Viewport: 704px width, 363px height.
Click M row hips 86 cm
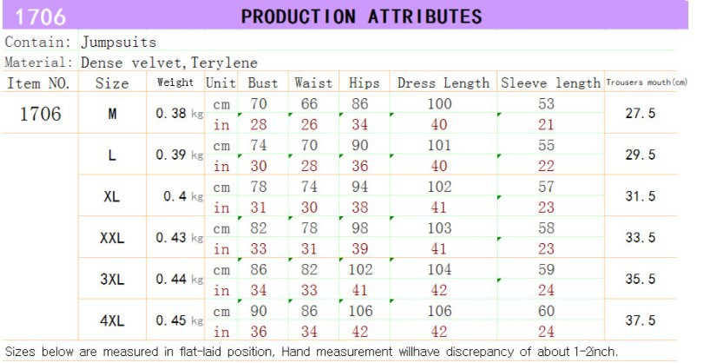click(360, 103)
